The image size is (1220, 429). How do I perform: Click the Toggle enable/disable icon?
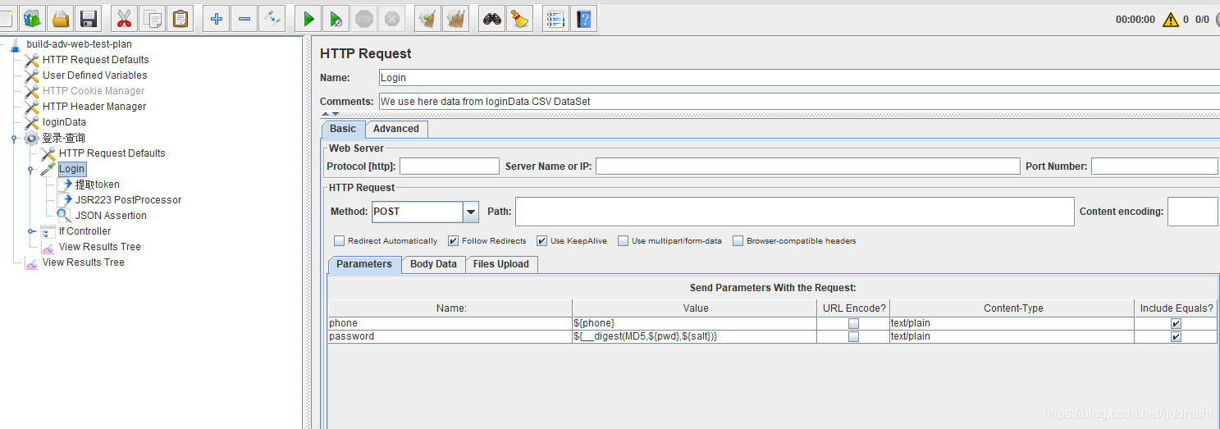click(272, 18)
